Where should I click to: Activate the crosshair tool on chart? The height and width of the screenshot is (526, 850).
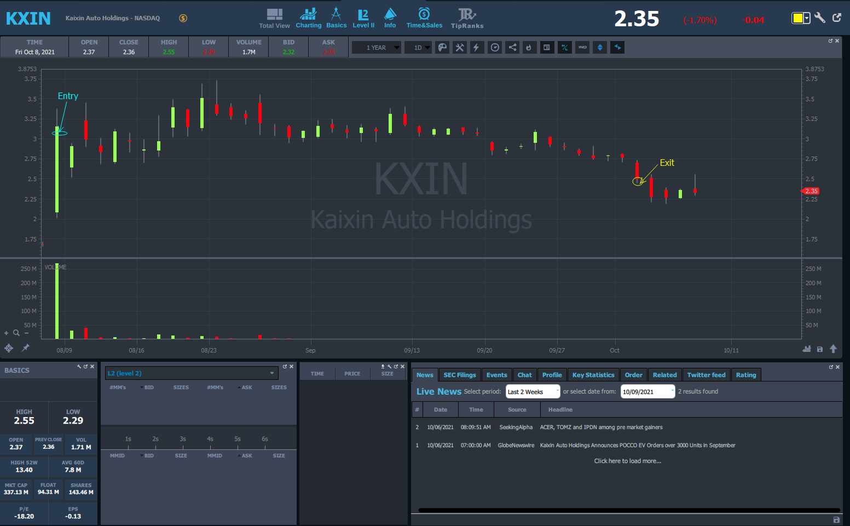[9, 348]
